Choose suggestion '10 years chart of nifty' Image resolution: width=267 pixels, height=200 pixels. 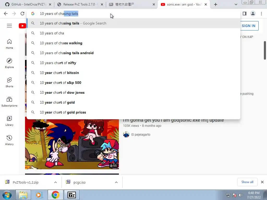pos(133,63)
